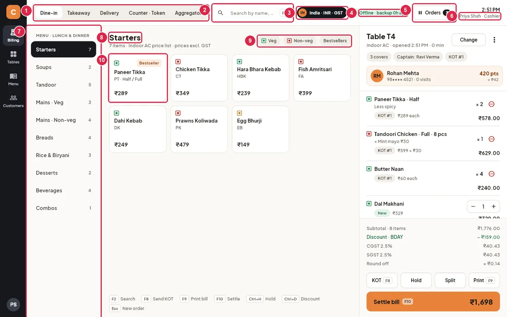Add Prawns Koliwada to the order

pos(199,129)
